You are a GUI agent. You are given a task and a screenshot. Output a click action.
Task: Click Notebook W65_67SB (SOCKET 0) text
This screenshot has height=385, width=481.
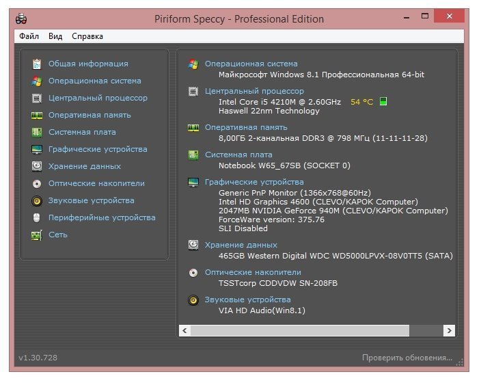click(284, 165)
